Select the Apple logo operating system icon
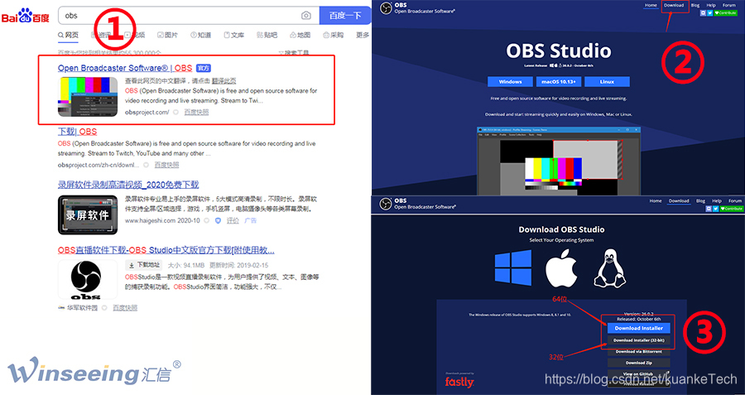745x395 pixels. (561, 268)
